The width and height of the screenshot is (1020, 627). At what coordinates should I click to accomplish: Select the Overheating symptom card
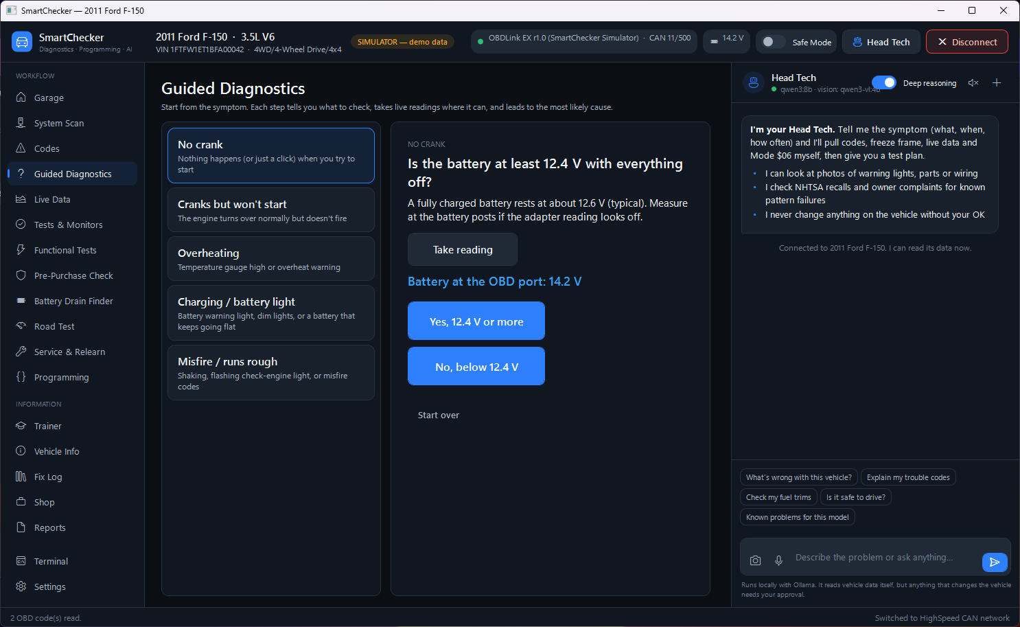tap(271, 259)
